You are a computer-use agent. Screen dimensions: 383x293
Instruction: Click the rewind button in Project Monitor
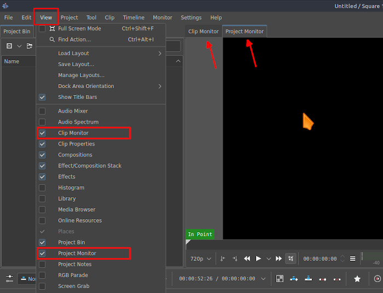(x=247, y=259)
